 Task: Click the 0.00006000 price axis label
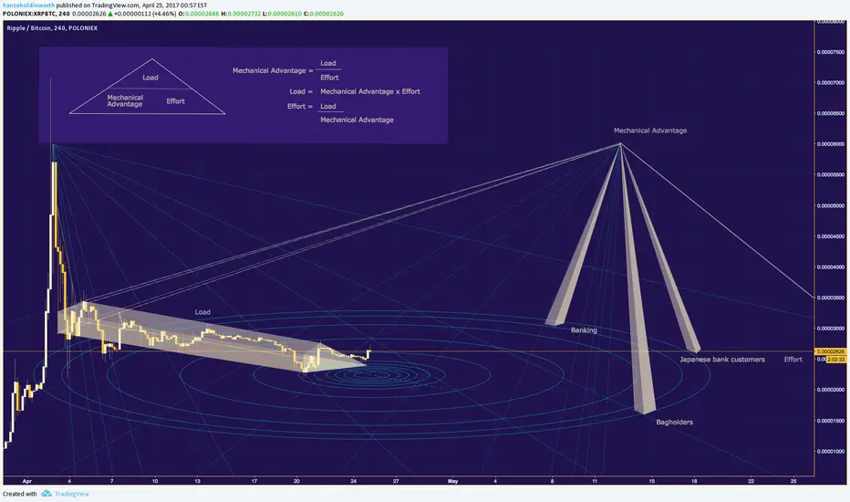[831, 144]
